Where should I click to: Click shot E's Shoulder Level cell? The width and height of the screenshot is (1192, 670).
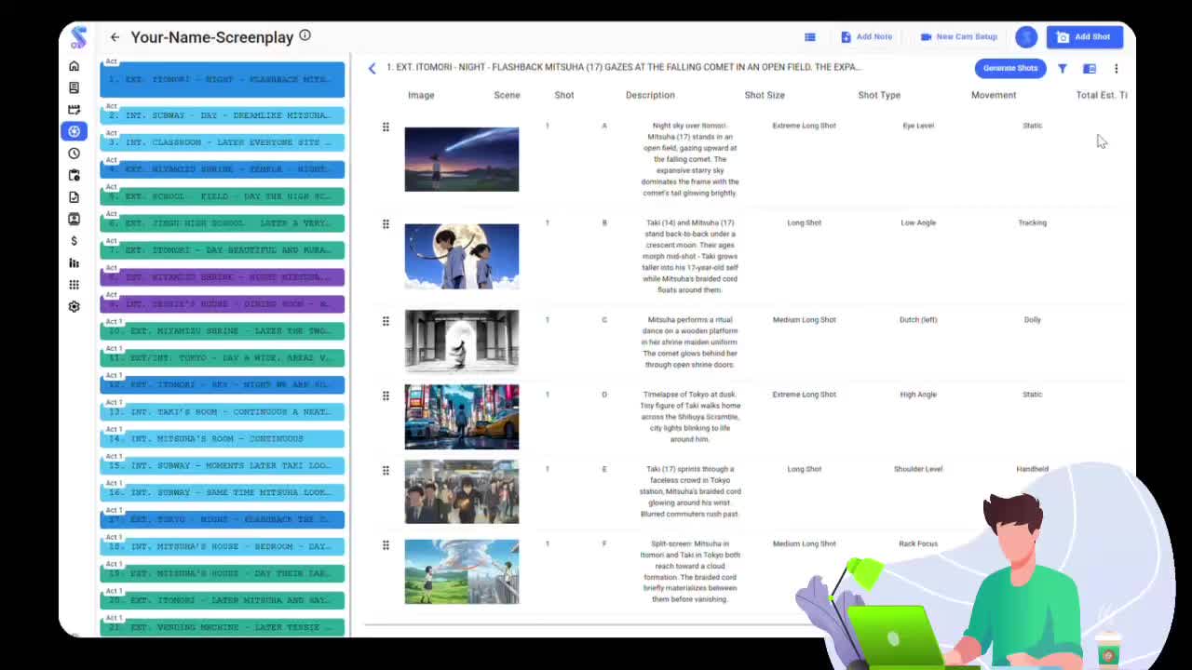pos(918,468)
